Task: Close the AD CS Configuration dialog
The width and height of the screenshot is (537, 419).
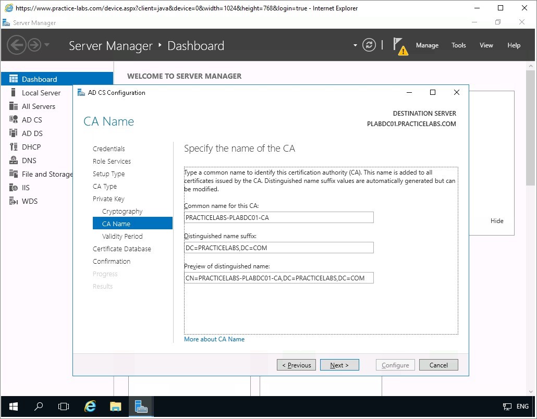Action: coord(457,92)
